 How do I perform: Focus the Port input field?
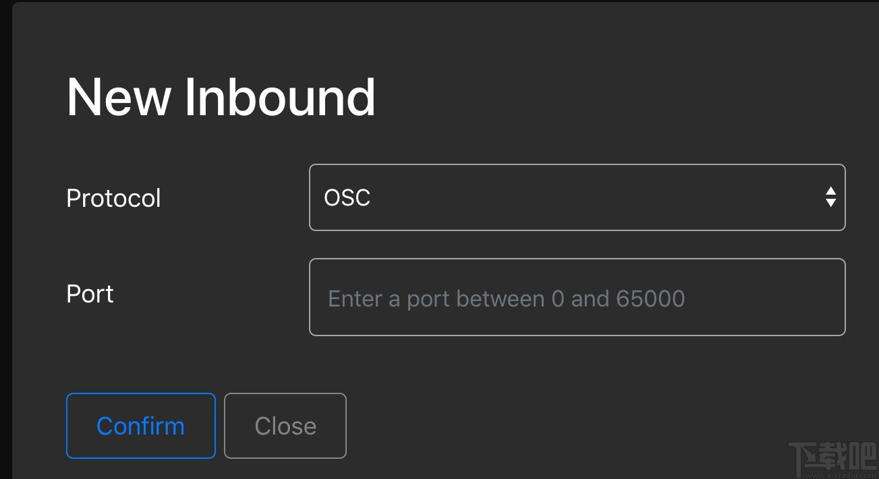click(x=577, y=297)
